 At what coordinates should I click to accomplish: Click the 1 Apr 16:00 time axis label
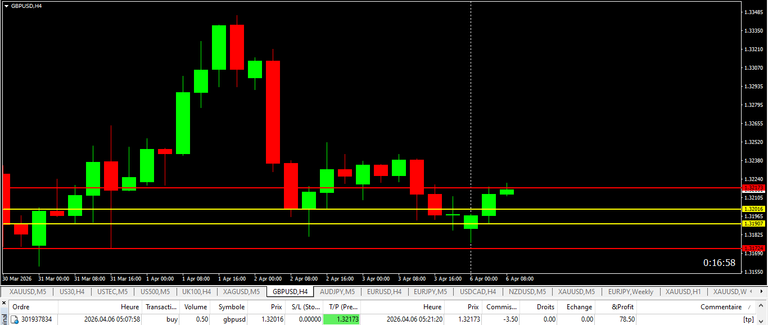(x=232, y=279)
